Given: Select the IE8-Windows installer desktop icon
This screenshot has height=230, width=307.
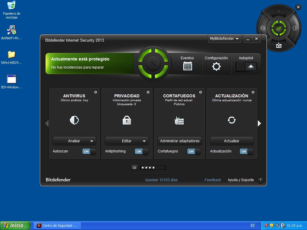Looking at the screenshot, I should pyautogui.click(x=11, y=82).
